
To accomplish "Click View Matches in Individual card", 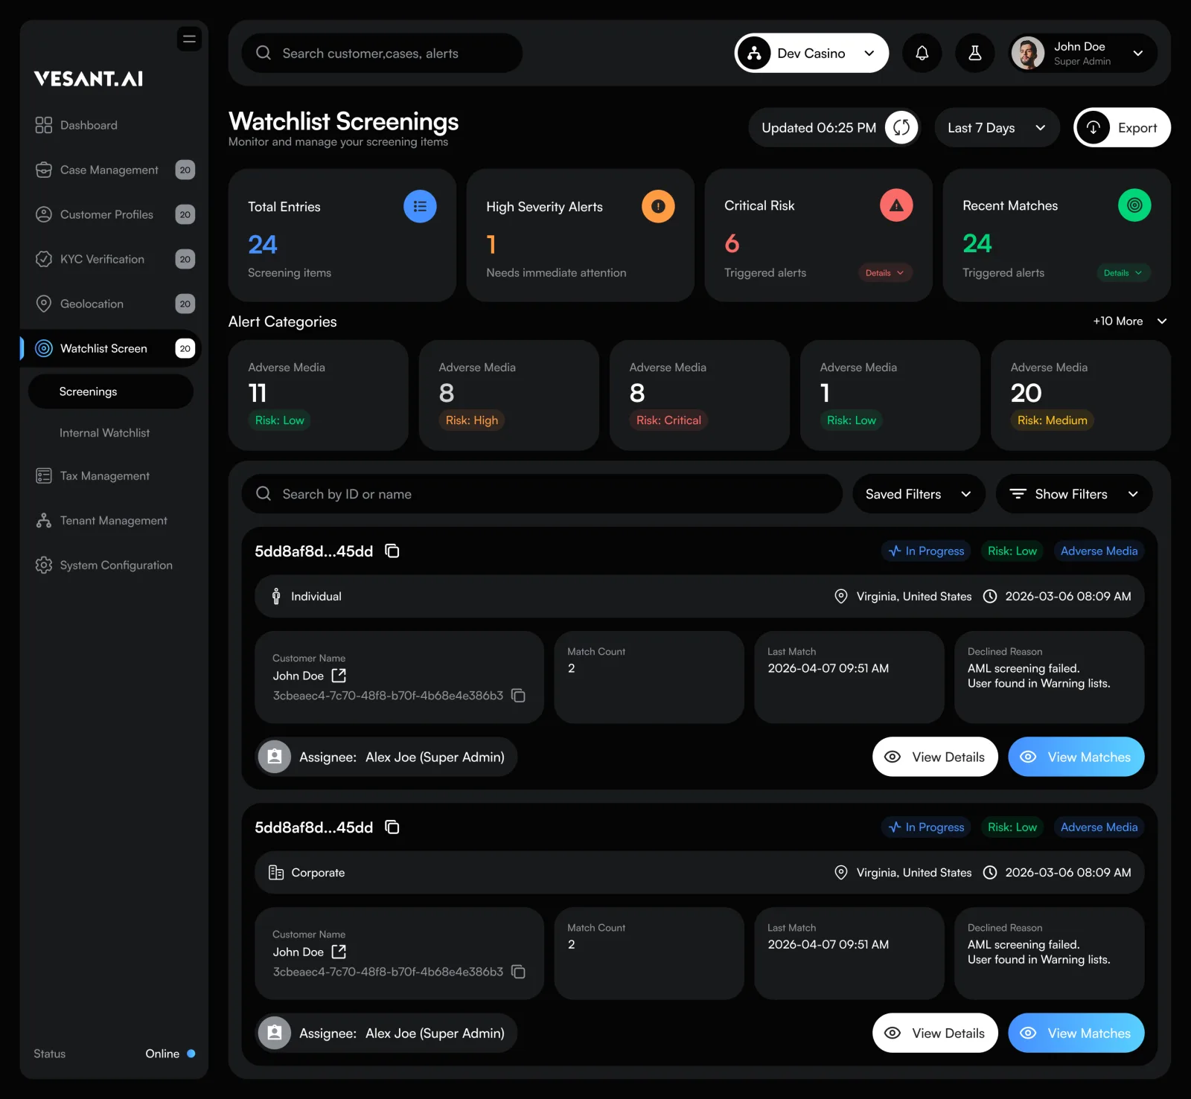I will (x=1076, y=756).
